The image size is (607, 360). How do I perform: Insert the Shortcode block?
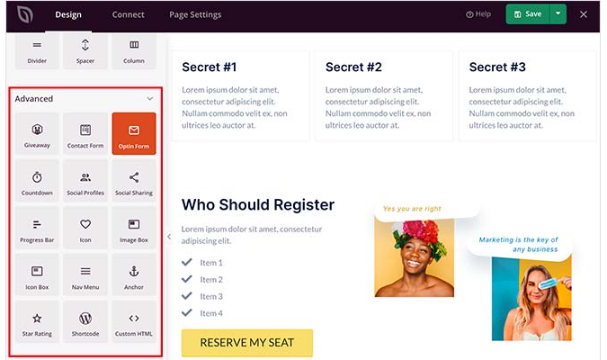[x=85, y=321]
